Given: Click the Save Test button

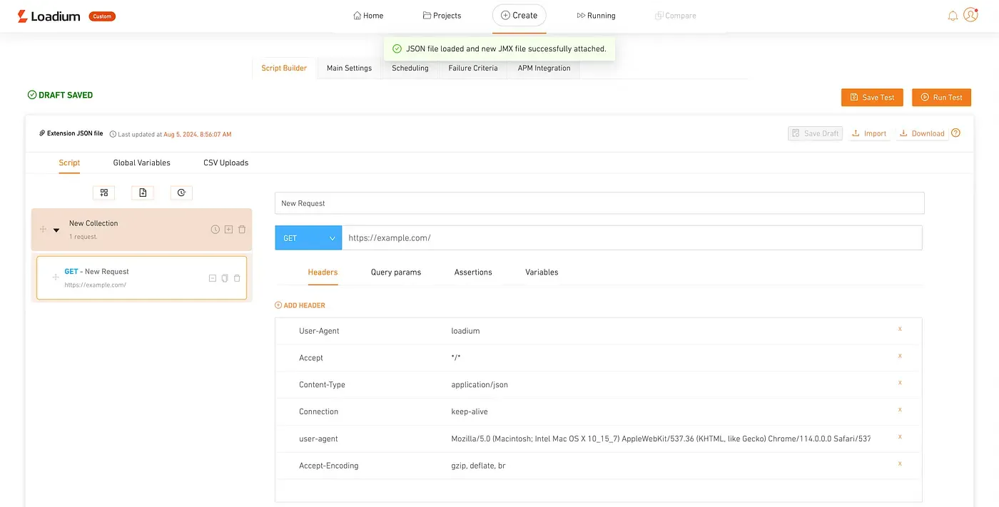Looking at the screenshot, I should (872, 98).
